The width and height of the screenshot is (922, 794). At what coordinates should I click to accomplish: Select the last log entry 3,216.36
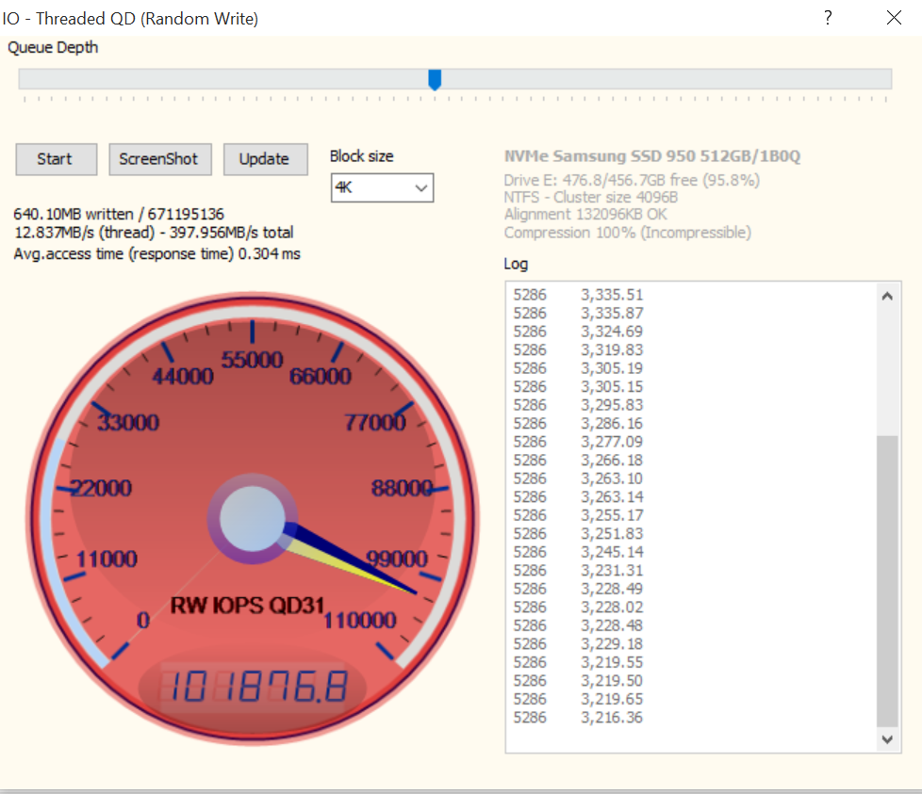(x=611, y=718)
